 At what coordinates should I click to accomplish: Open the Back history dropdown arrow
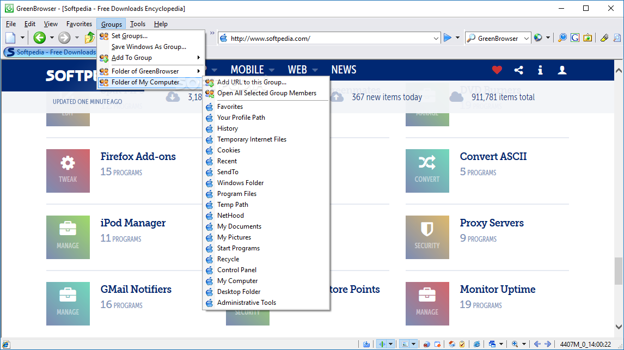(52, 38)
